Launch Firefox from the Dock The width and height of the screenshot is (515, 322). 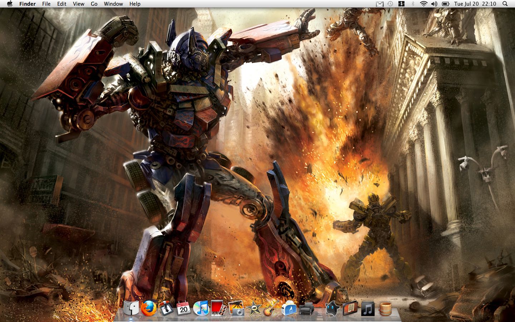pos(149,308)
